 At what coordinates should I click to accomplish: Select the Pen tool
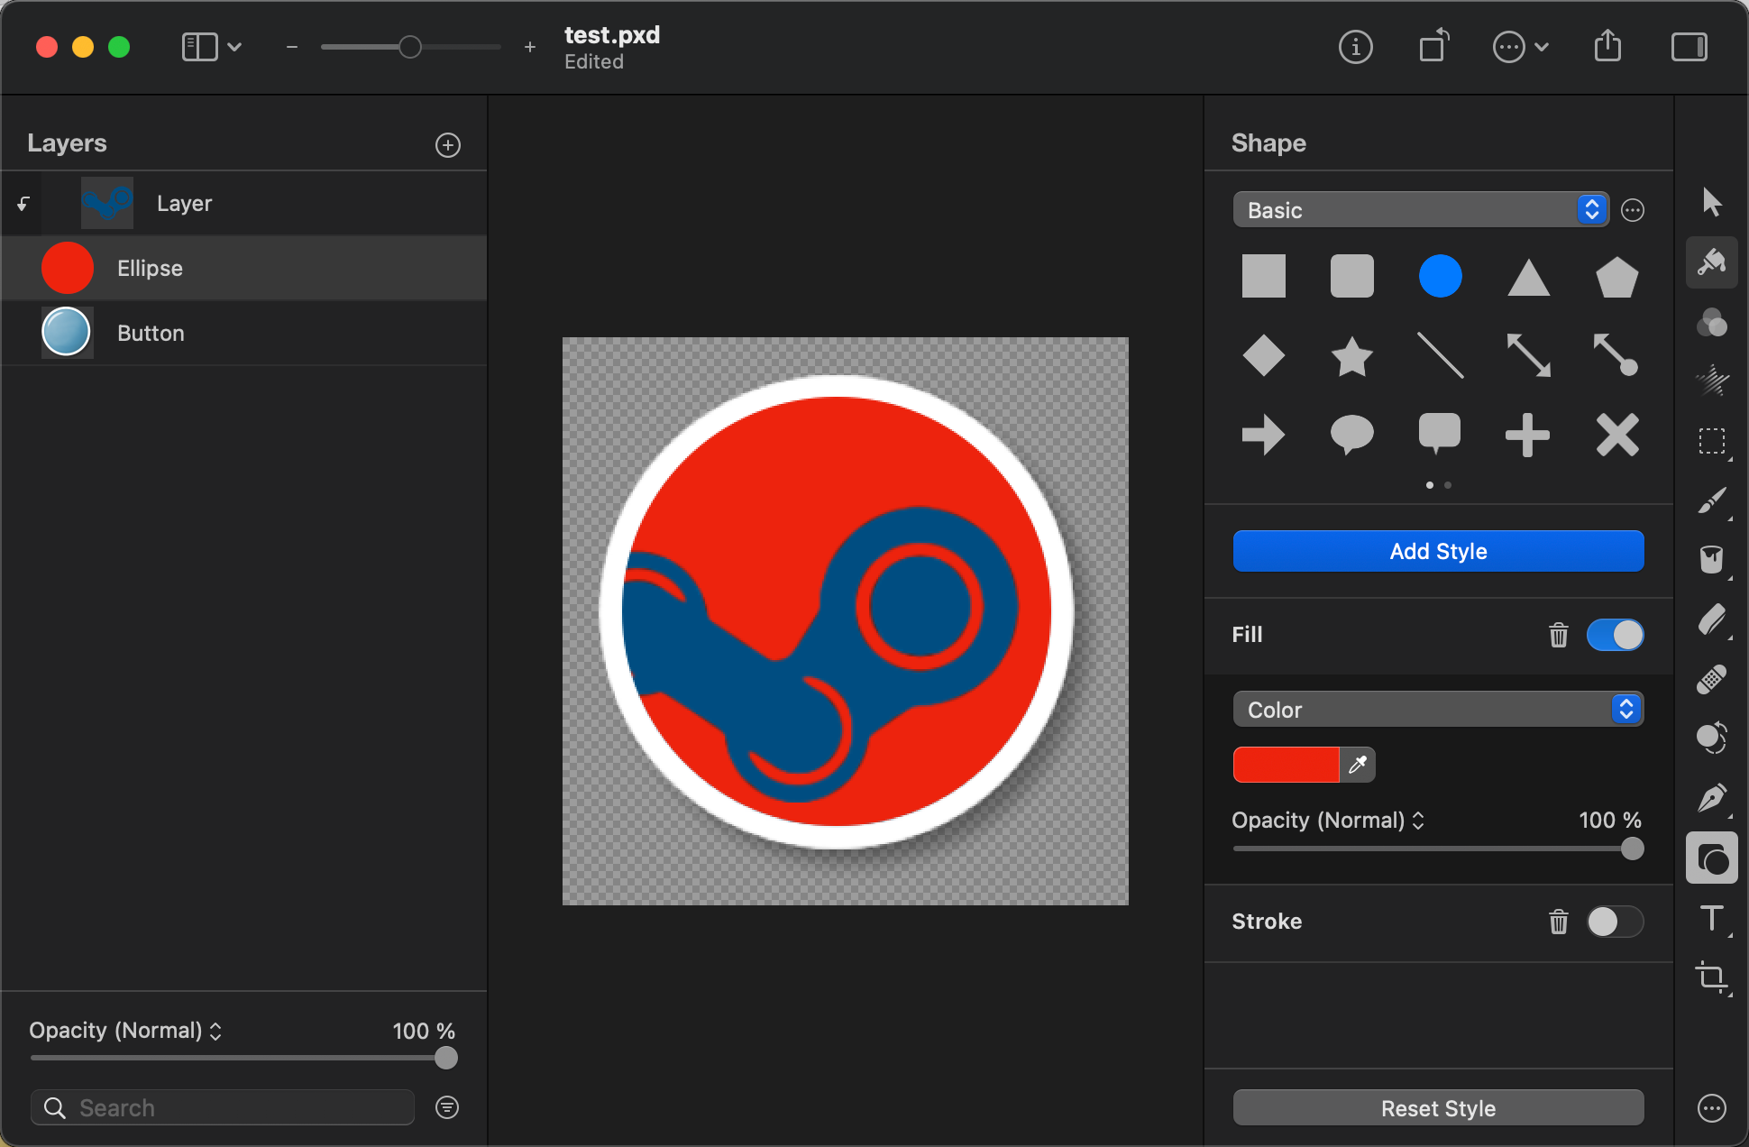[x=1712, y=798]
